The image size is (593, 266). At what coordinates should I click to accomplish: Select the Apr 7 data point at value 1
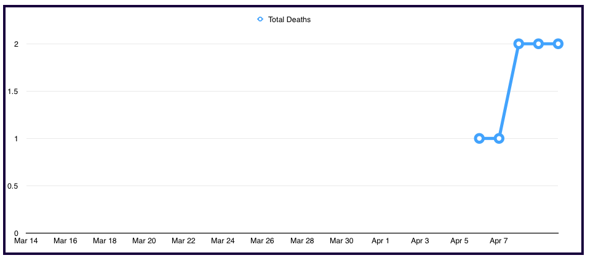click(x=499, y=138)
